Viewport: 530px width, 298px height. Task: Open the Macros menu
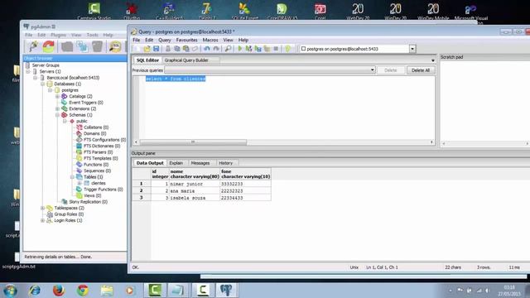click(x=210, y=40)
